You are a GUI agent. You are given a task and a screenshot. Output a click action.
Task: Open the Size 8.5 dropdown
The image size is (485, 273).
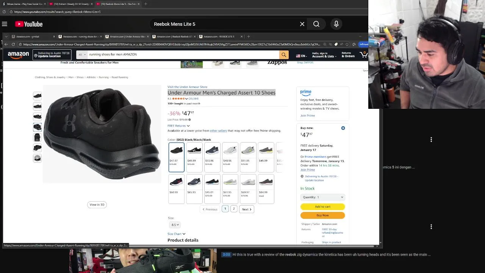click(175, 225)
